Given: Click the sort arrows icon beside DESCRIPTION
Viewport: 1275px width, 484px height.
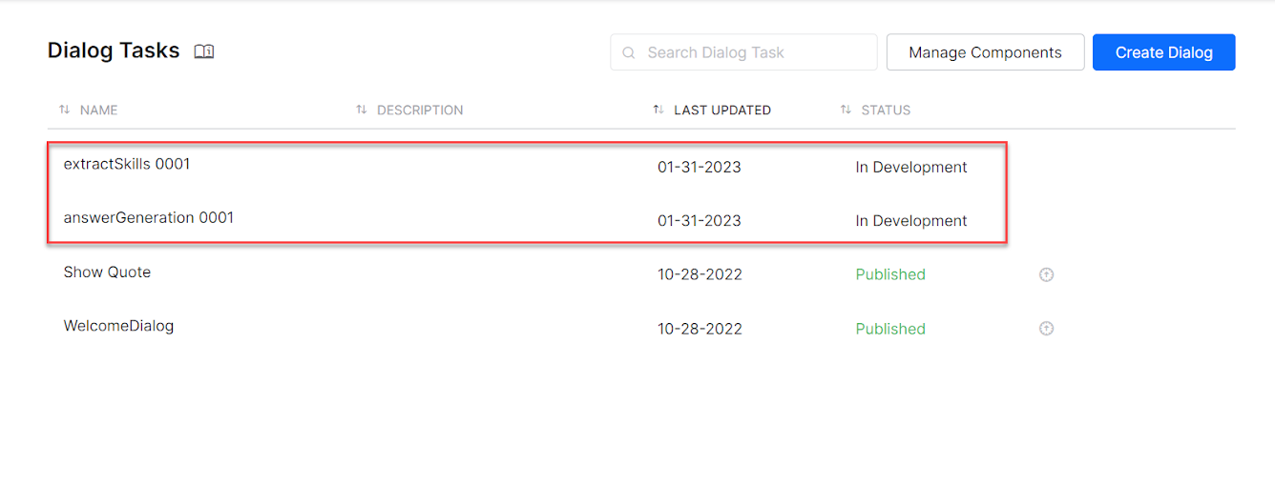Looking at the screenshot, I should coord(361,110).
